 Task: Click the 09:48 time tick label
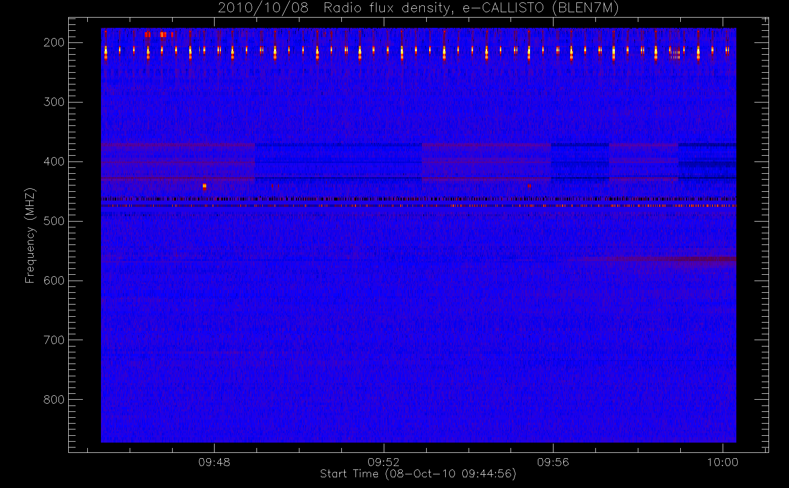(x=214, y=462)
